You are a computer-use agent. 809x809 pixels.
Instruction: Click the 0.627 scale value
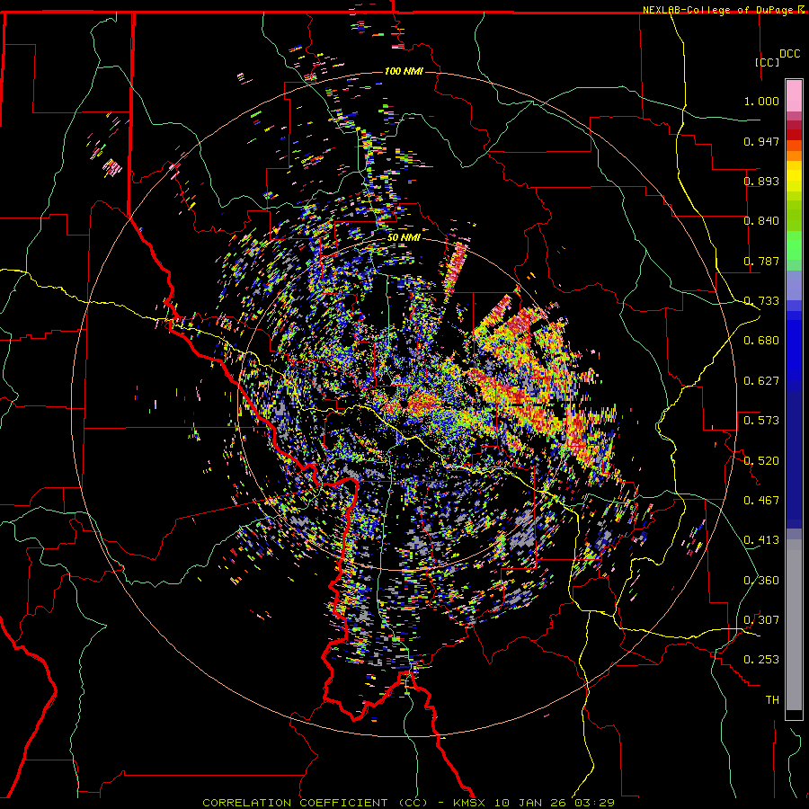761,381
